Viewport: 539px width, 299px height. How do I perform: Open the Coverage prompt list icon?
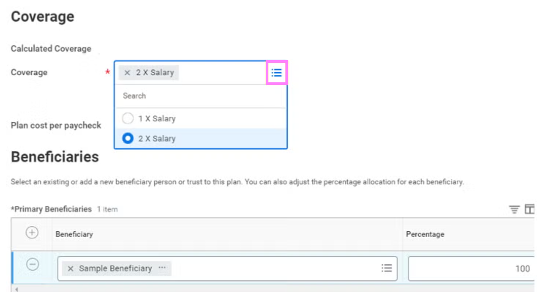coord(277,73)
